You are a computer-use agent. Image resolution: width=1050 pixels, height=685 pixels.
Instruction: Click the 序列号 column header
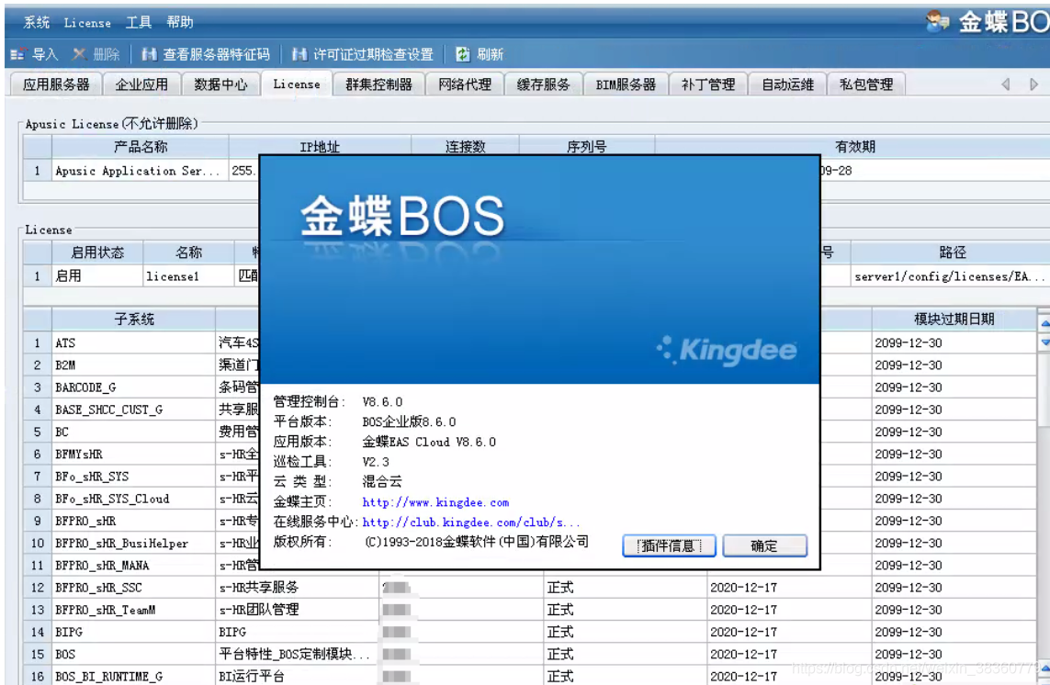coord(587,147)
